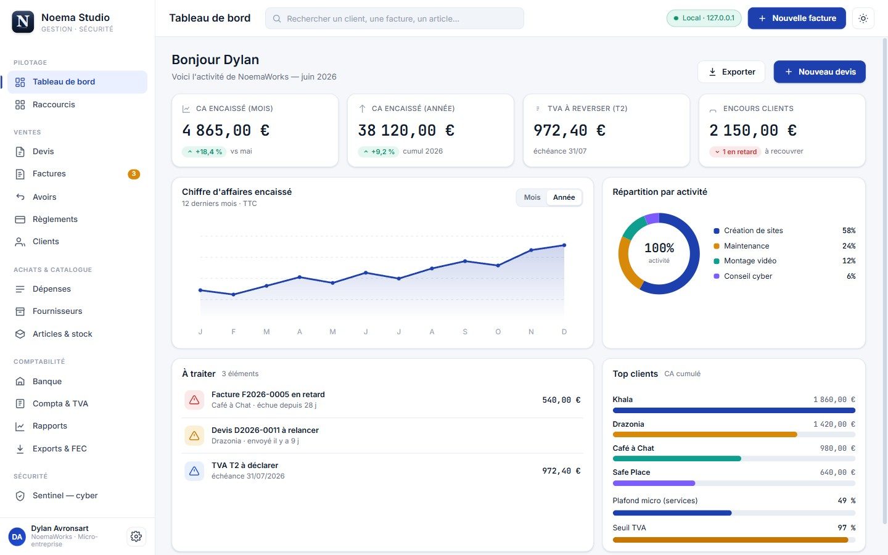The width and height of the screenshot is (888, 555).
Task: Click the DA user avatar
Action: [x=17, y=536]
